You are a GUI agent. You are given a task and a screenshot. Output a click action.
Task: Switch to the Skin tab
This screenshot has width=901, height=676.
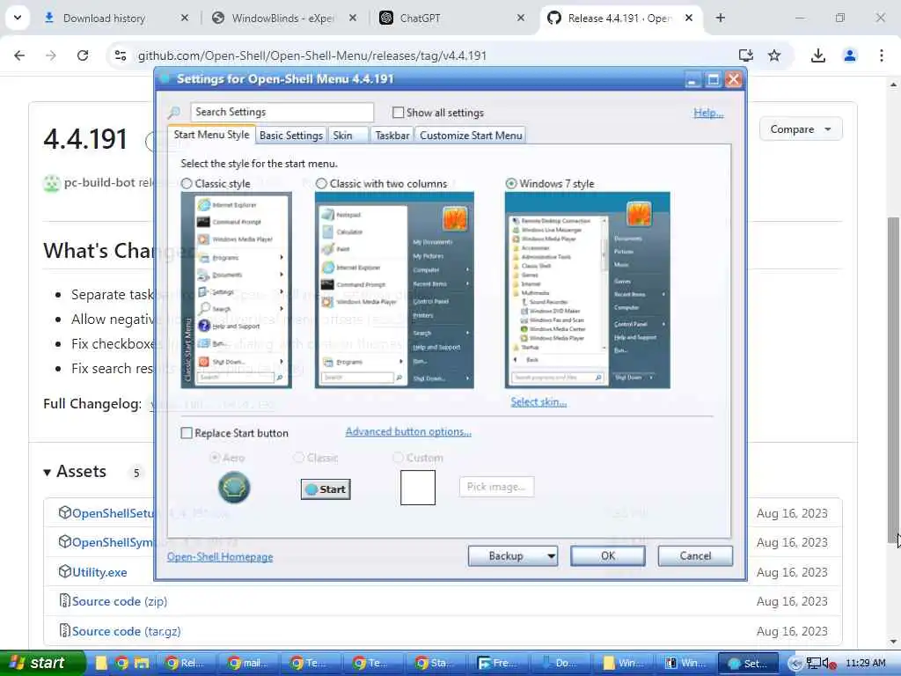point(348,136)
